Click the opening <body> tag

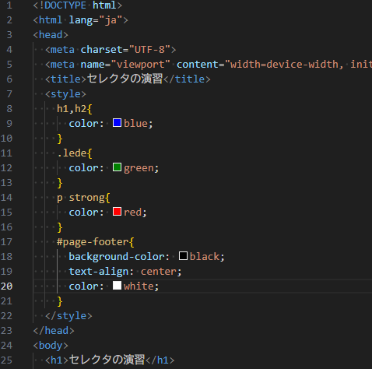51,346
